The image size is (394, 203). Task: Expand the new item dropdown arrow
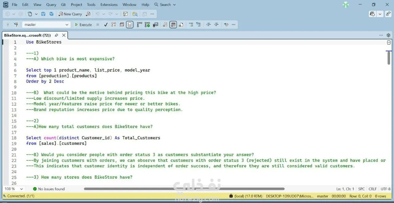pyautogui.click(x=36, y=14)
